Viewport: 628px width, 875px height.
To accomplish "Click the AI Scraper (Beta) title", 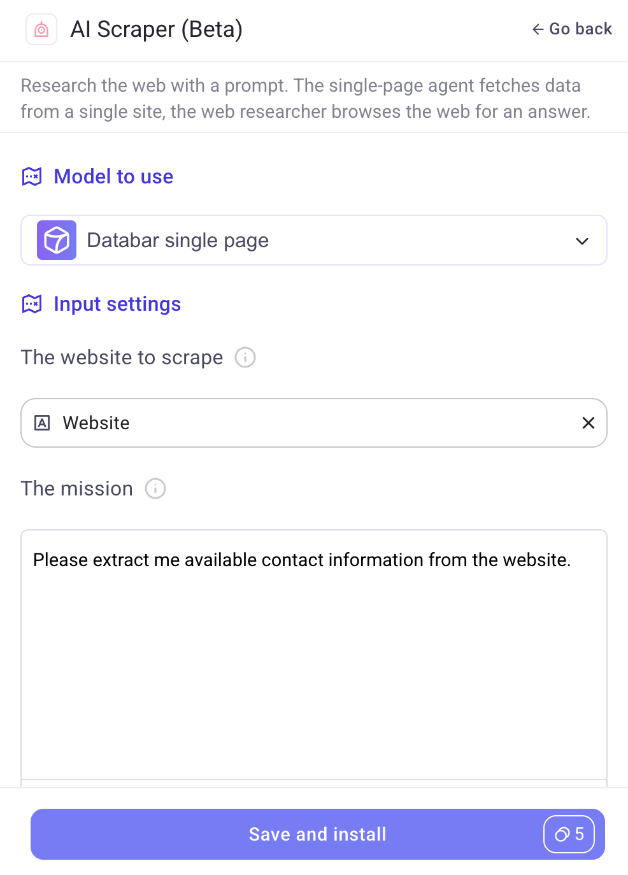I will pos(157,29).
